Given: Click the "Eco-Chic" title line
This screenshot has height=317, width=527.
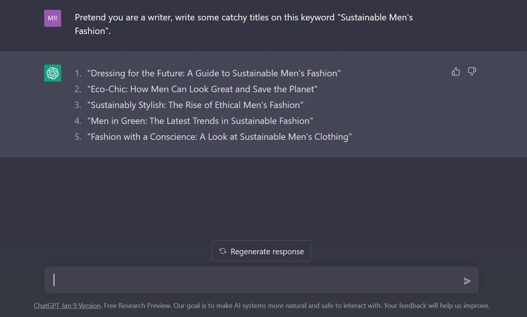Looking at the screenshot, I should click(202, 89).
